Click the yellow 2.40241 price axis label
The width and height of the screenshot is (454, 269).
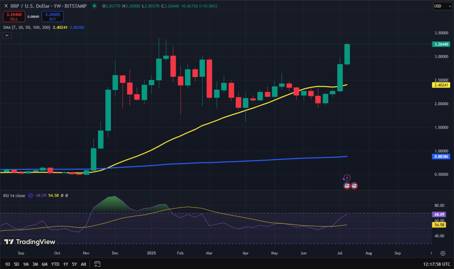coord(441,85)
